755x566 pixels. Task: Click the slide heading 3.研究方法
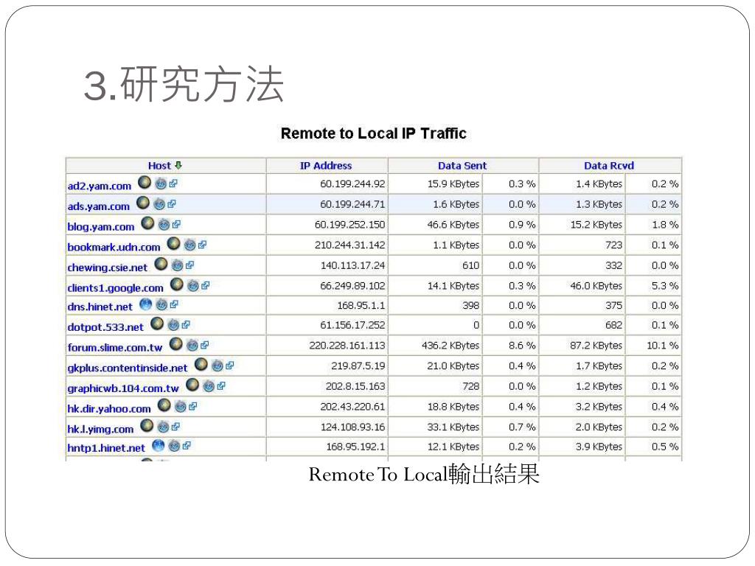click(184, 85)
